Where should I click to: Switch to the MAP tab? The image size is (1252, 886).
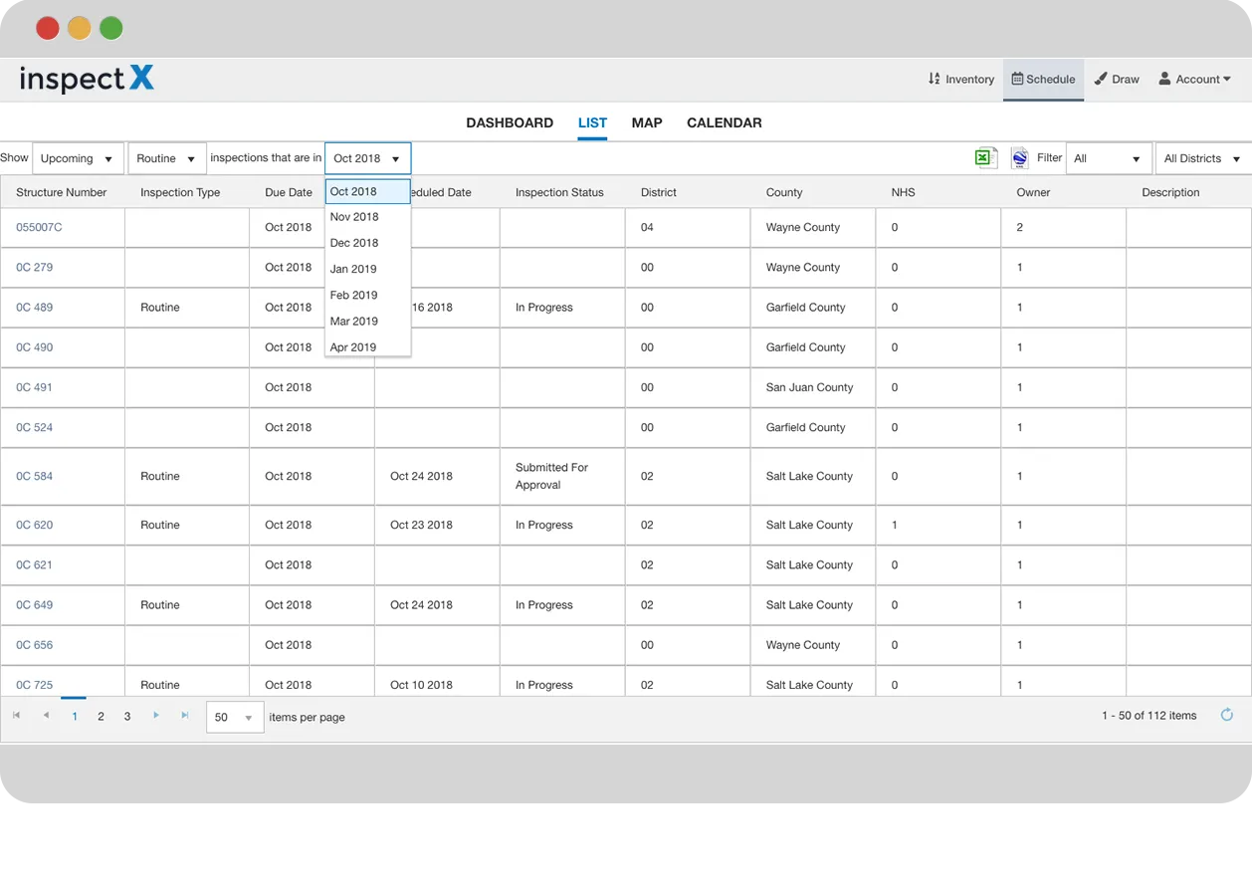[x=647, y=122]
